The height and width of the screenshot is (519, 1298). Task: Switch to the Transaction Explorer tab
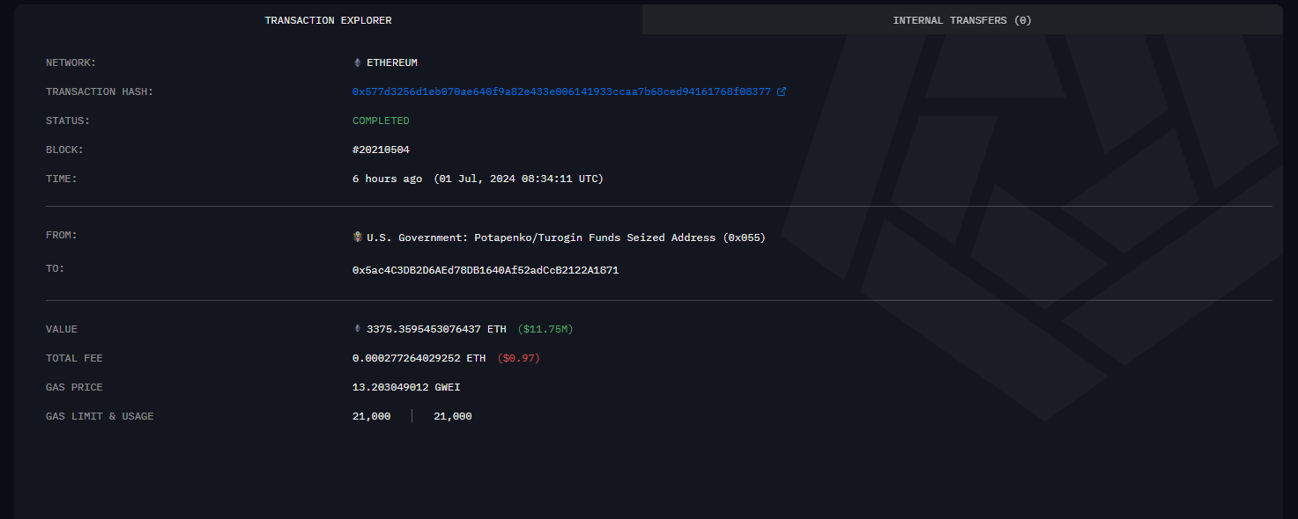pos(328,20)
